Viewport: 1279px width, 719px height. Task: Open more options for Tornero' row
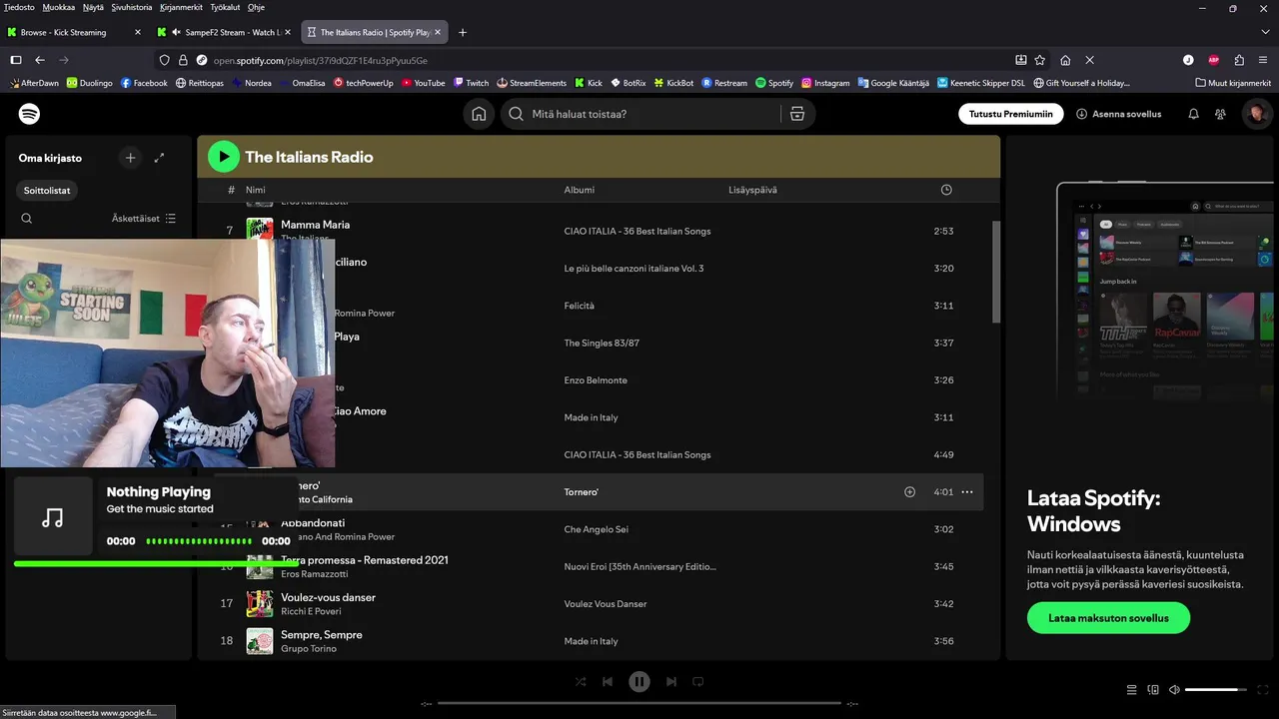tap(966, 492)
